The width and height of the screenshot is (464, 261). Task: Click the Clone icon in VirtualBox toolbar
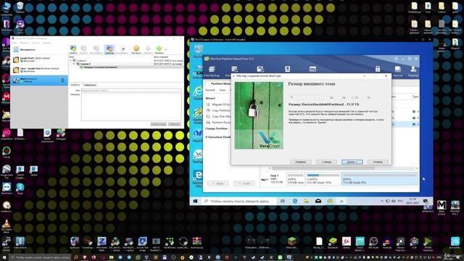point(122,49)
